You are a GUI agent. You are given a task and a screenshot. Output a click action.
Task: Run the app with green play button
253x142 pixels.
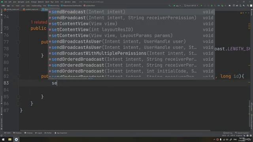point(201,6)
